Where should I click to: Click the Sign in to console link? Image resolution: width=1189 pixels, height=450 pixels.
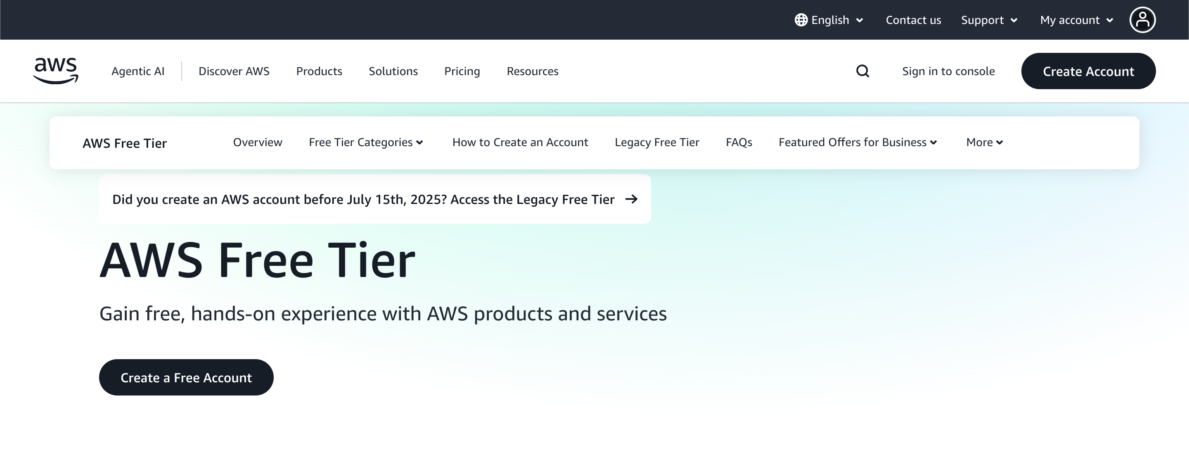pyautogui.click(x=949, y=71)
